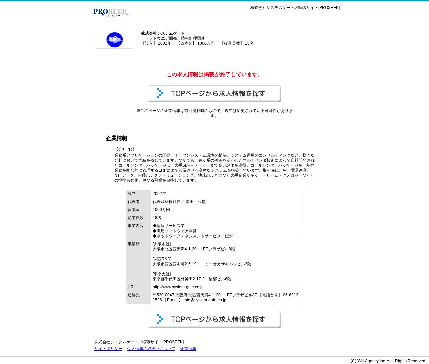
Task: Click ◆汎用ソフトウェア開発 line
Action: [x=175, y=231]
